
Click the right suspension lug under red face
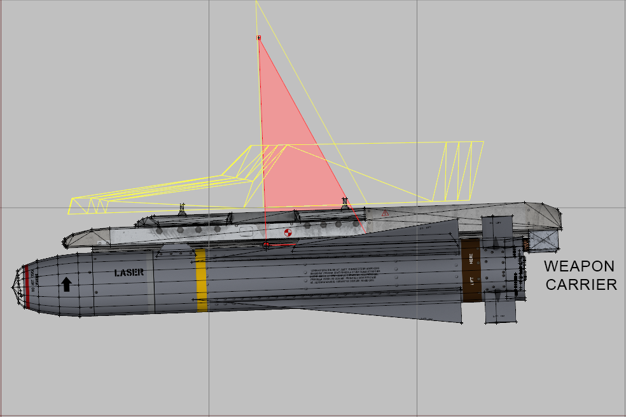(345, 203)
